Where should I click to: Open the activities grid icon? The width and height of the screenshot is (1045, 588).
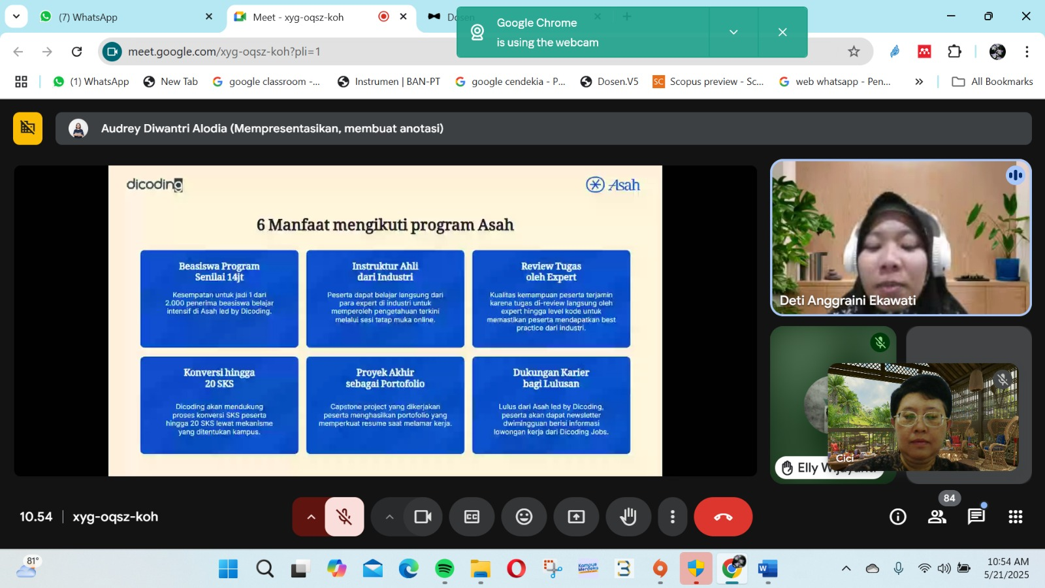pos(1016,517)
